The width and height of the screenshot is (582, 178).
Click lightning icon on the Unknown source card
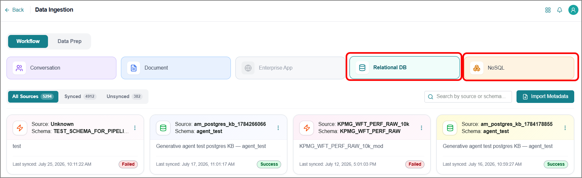(x=20, y=128)
